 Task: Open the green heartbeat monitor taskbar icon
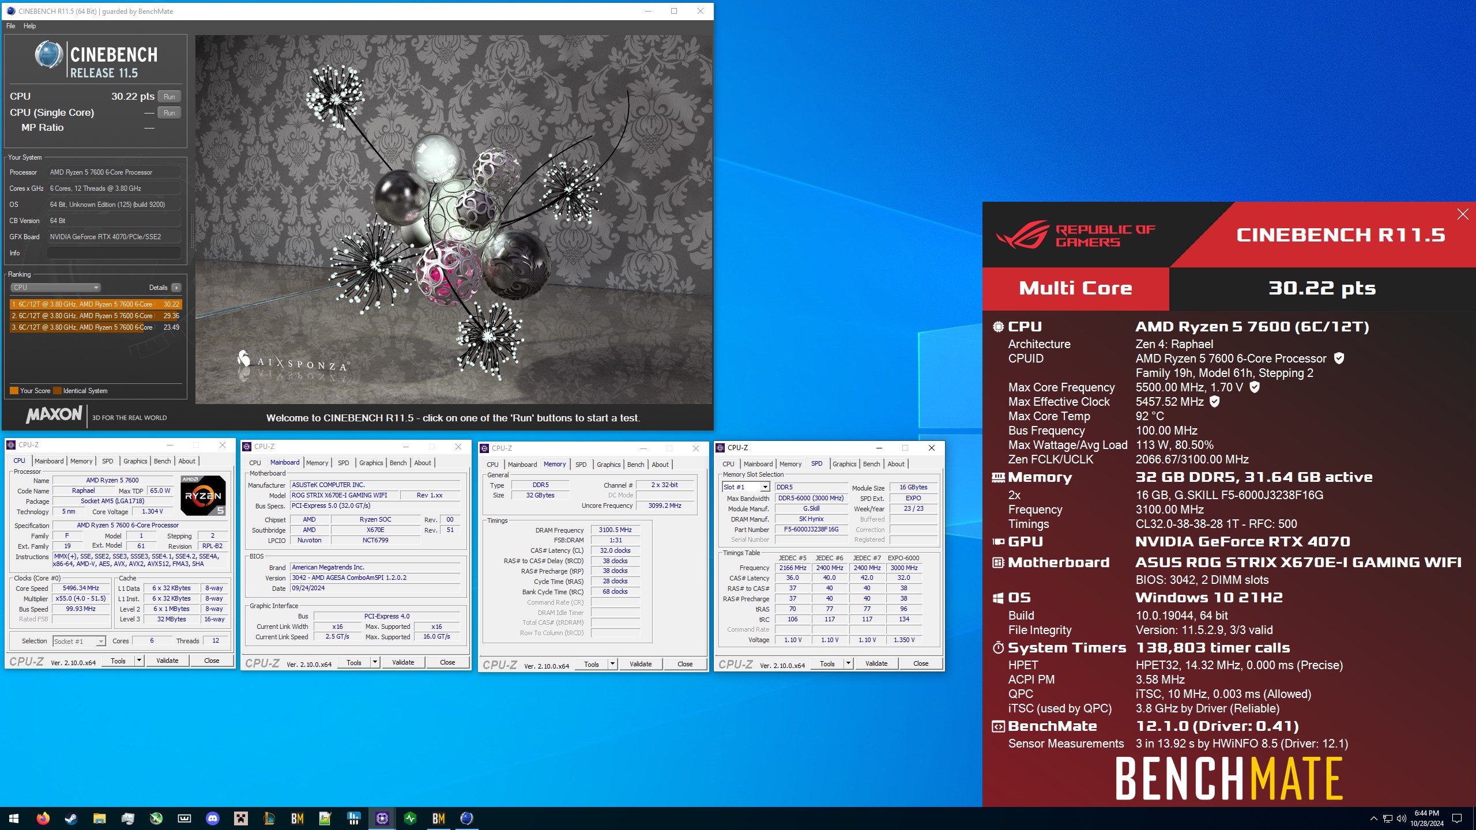tap(410, 818)
